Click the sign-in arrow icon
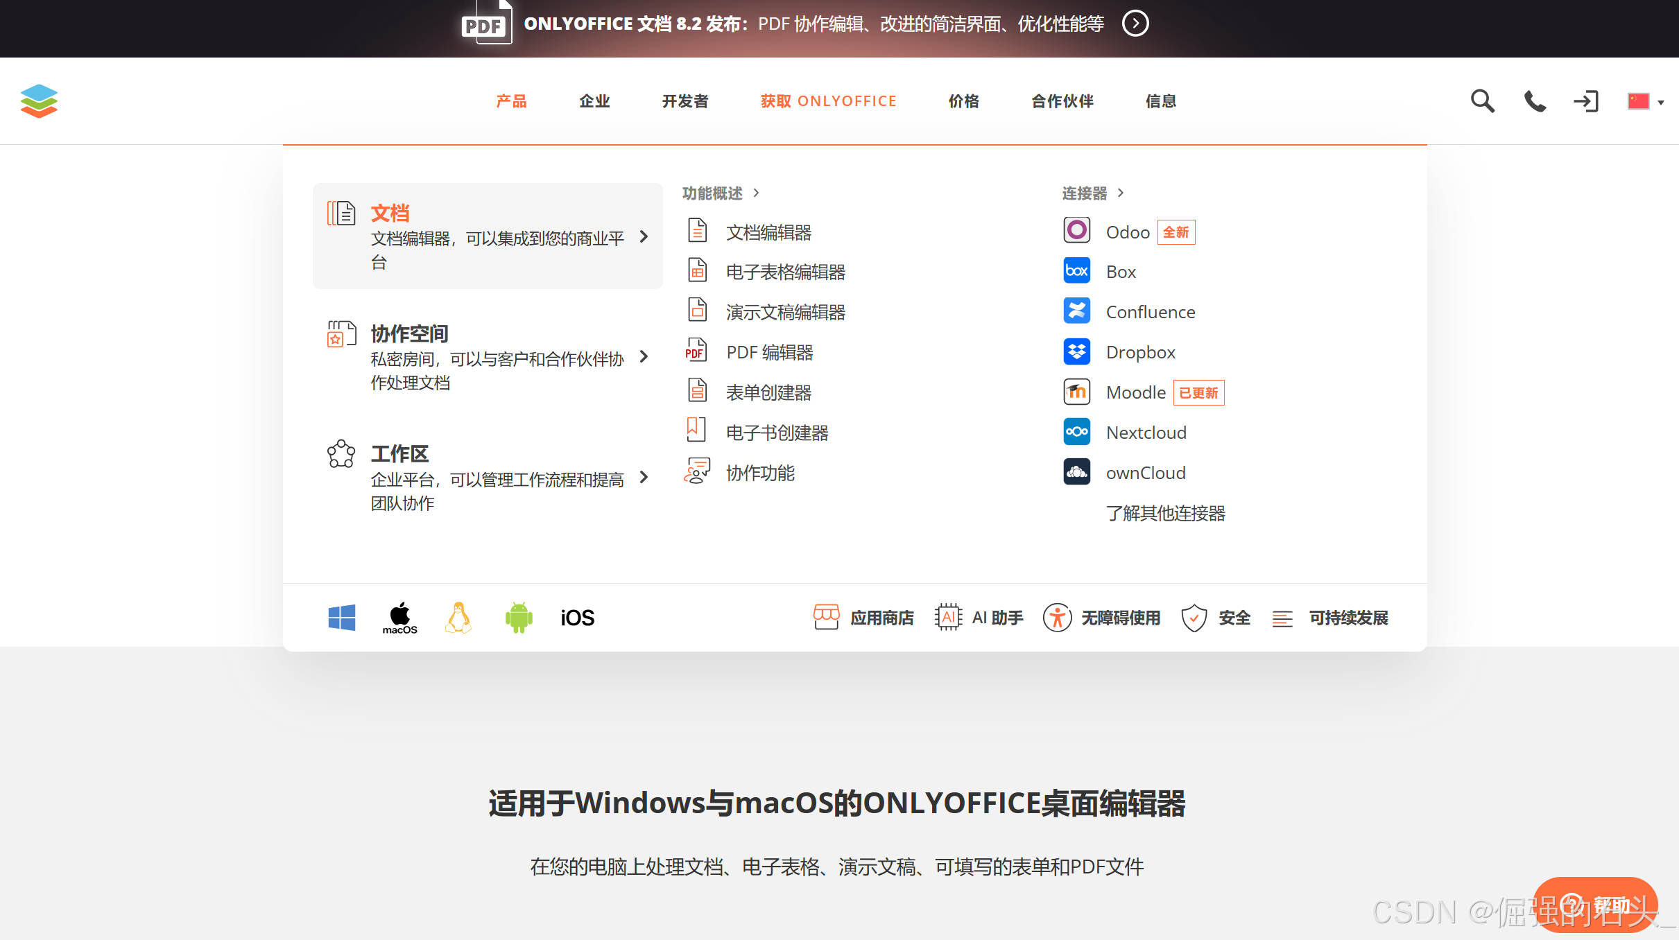The width and height of the screenshot is (1679, 940). pyautogui.click(x=1586, y=101)
